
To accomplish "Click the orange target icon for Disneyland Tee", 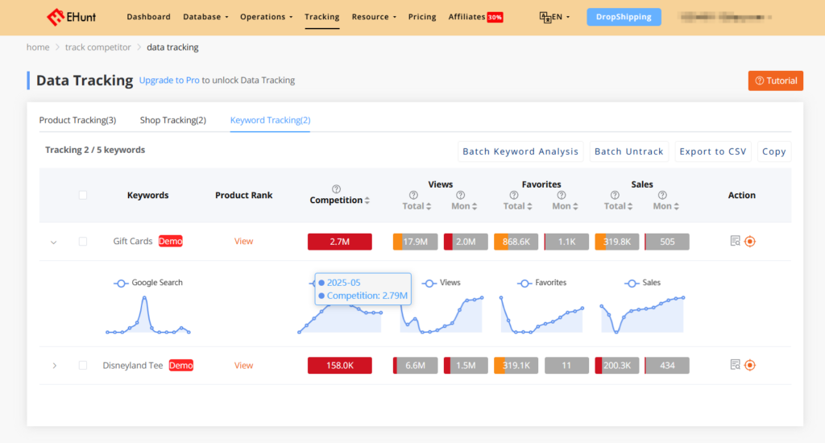I will pyautogui.click(x=750, y=365).
